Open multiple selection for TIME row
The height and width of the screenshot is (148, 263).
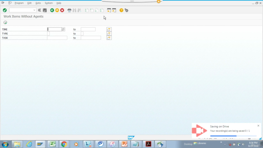109,29
